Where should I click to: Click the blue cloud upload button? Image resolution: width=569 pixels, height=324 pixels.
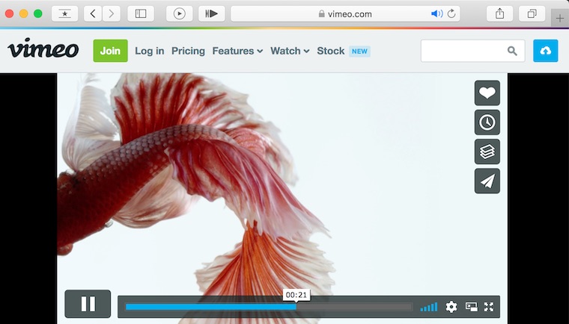545,51
